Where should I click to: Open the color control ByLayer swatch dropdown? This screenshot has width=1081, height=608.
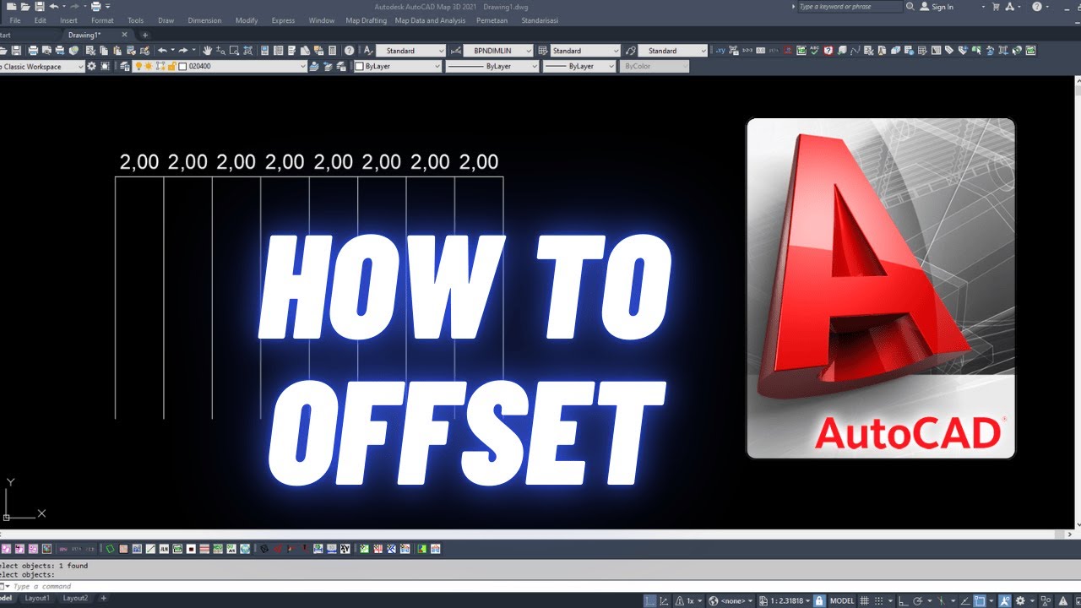397,66
